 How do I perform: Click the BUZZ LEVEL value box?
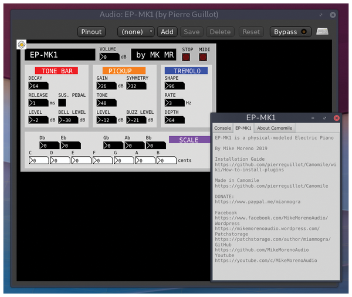click(x=136, y=120)
